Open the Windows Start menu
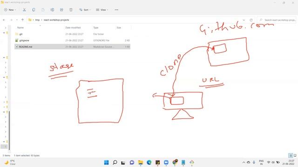298x167 pixels. coord(107,162)
